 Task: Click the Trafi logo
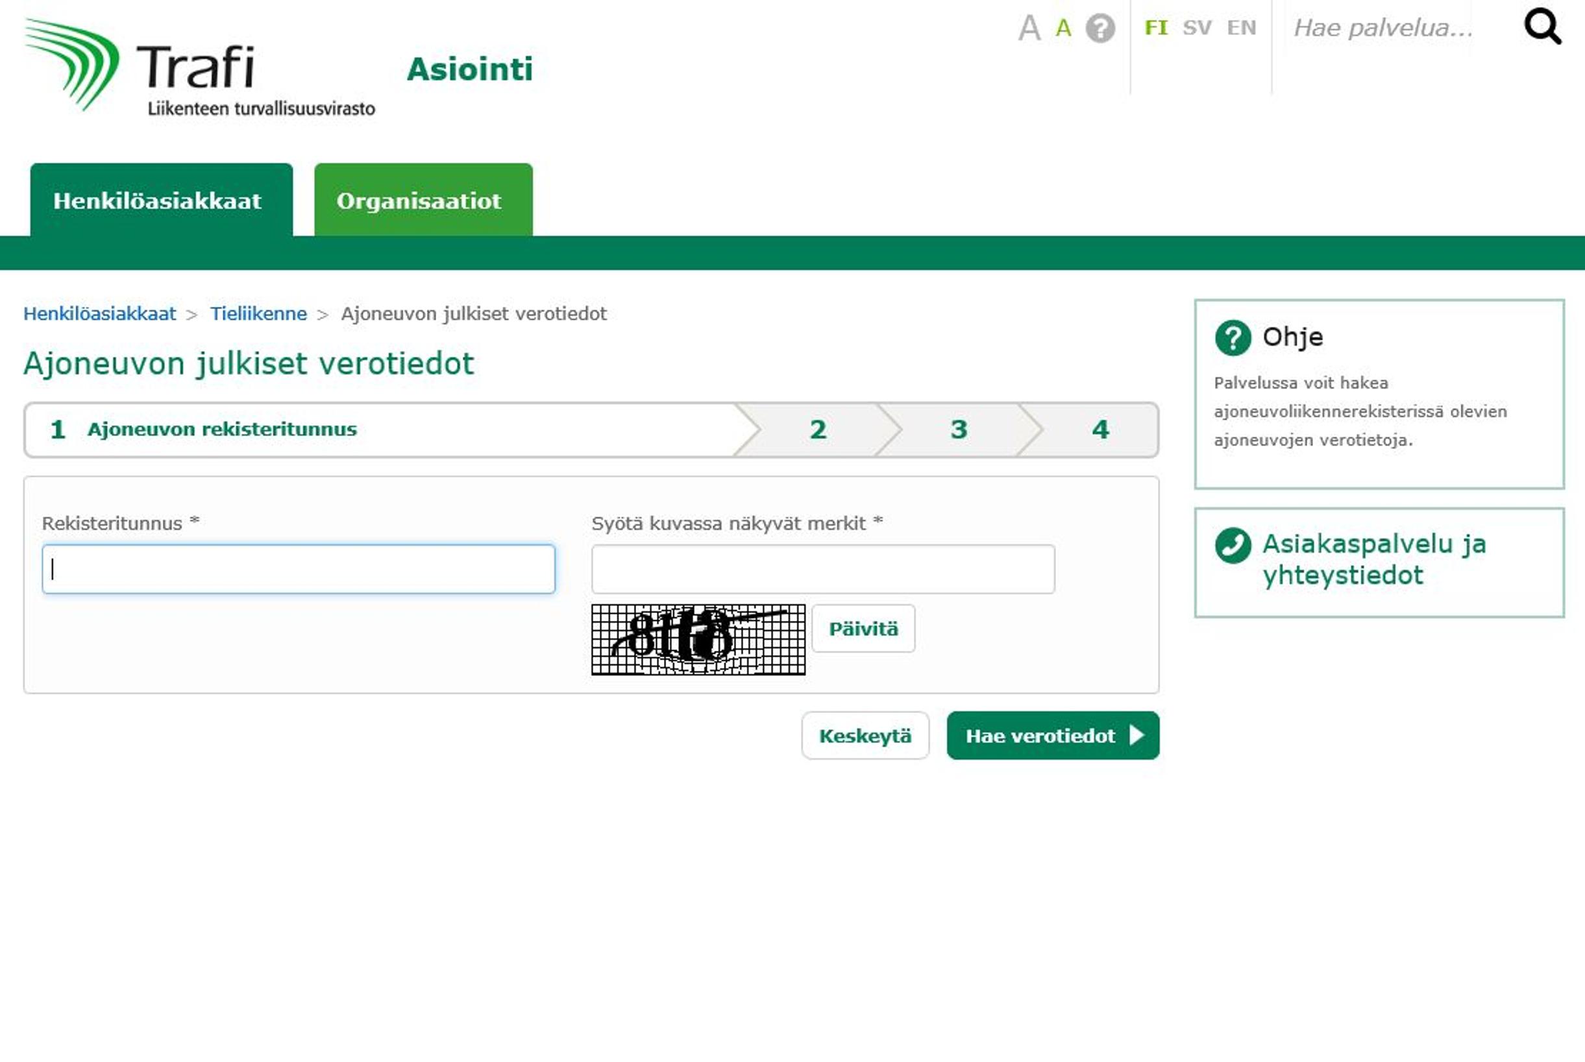point(200,67)
